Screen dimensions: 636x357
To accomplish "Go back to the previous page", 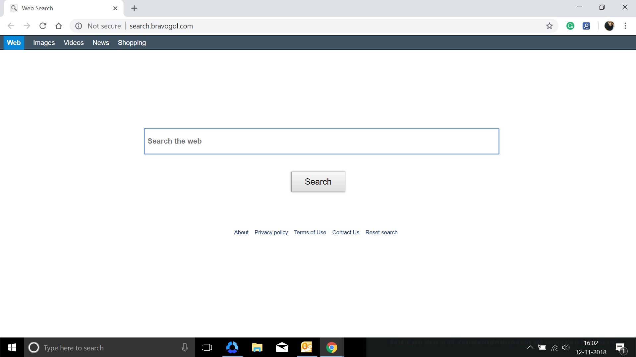I will [x=11, y=26].
